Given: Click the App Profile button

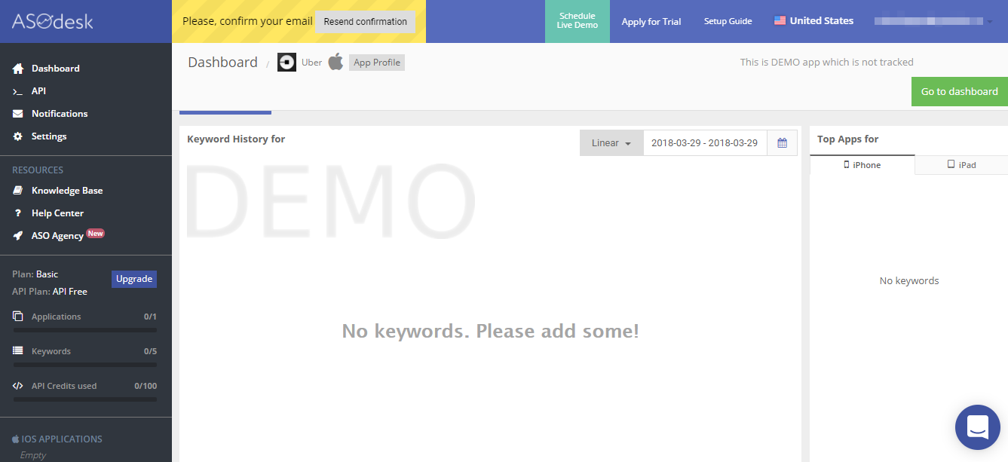Looking at the screenshot, I should tap(377, 63).
